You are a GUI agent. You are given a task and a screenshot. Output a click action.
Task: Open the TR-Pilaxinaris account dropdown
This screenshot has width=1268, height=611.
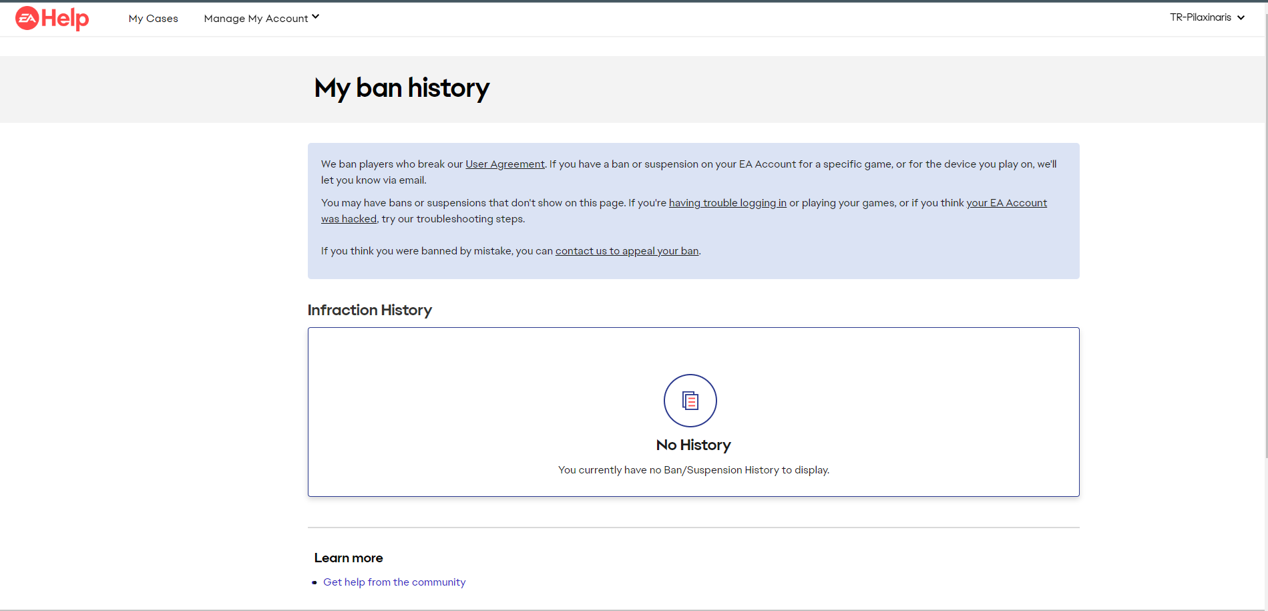(x=1207, y=17)
